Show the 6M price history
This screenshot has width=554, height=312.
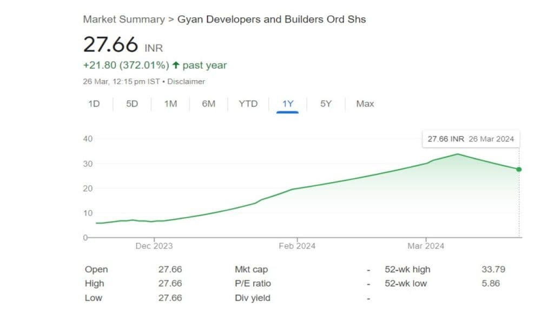[208, 103]
